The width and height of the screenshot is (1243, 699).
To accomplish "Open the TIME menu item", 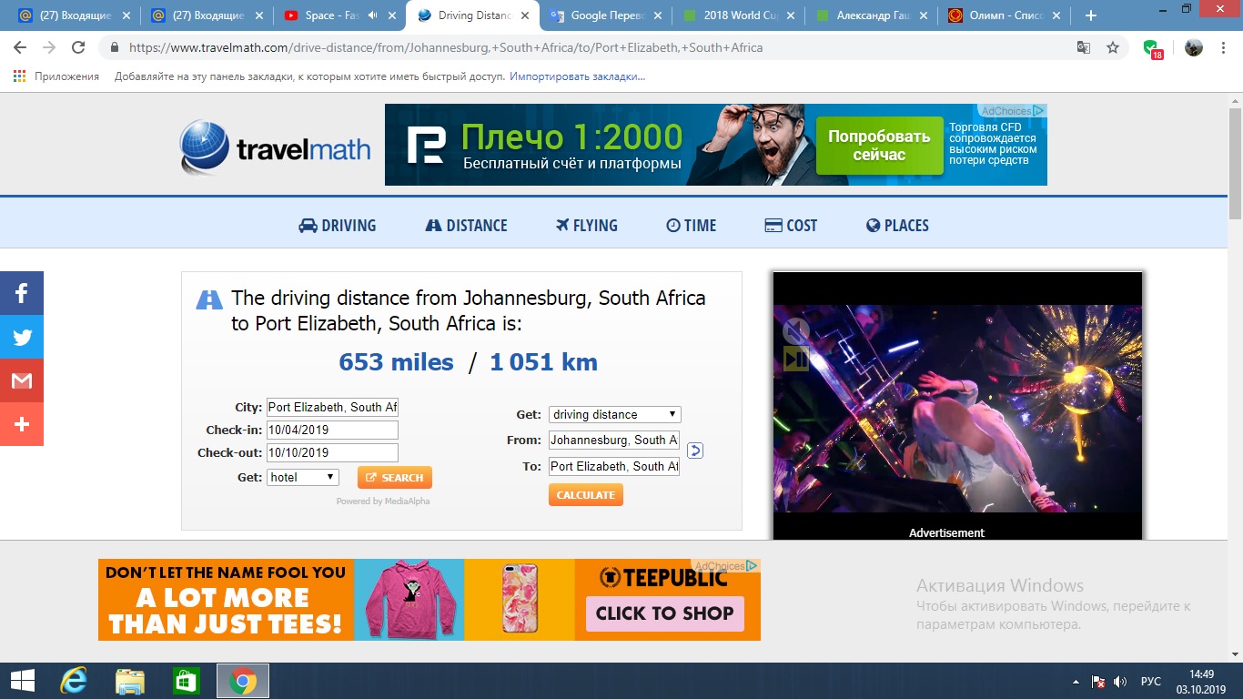I will pyautogui.click(x=692, y=226).
